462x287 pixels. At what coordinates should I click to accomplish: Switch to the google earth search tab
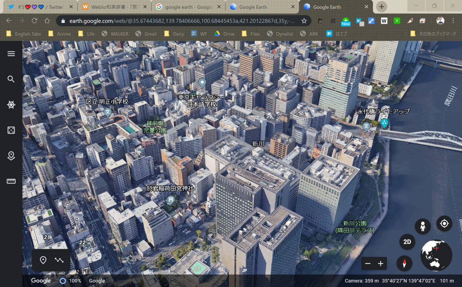pos(189,7)
